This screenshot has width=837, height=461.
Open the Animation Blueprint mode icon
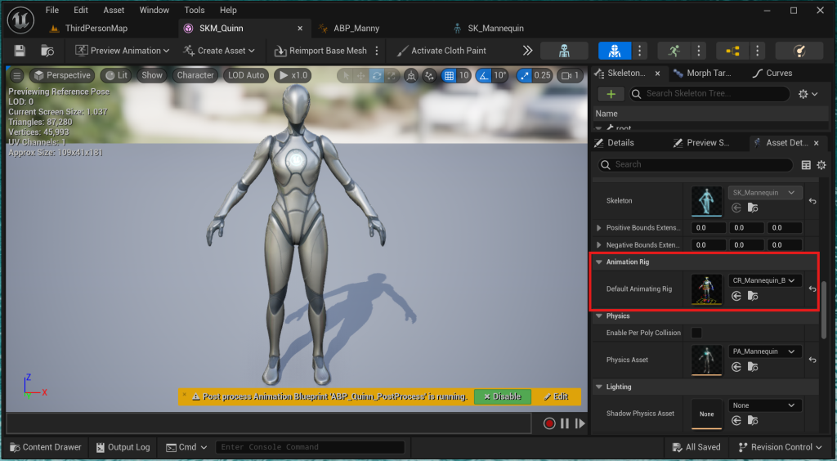coord(732,51)
